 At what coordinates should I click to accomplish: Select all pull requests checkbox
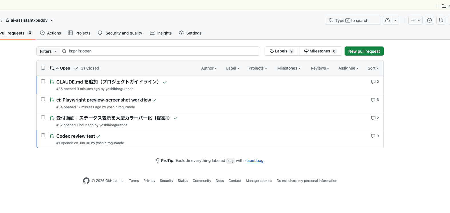[x=43, y=68]
